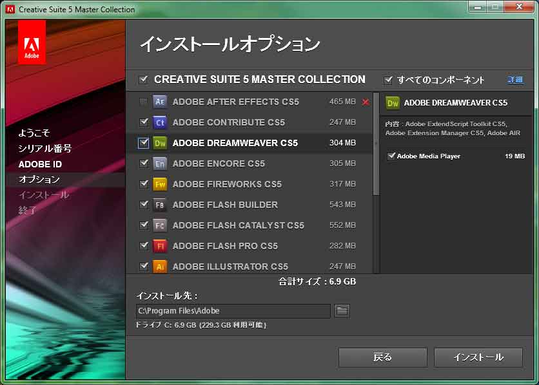Select the ADOBE AFTER EFFECTS CS5 row label

coord(236,102)
